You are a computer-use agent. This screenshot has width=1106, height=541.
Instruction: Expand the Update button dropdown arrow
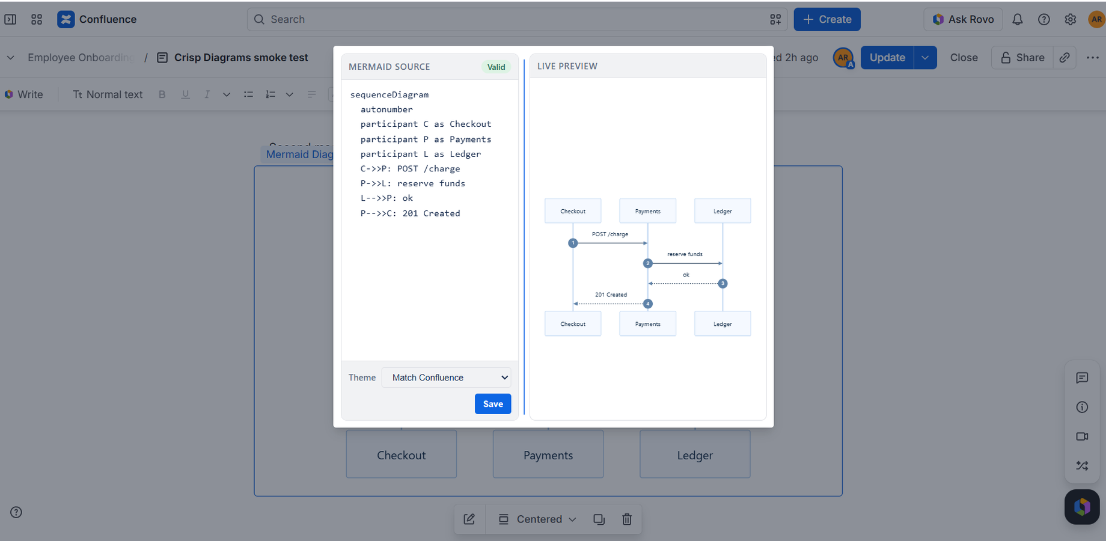925,58
